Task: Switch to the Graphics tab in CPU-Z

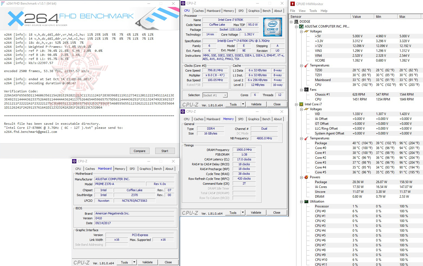Action: (254, 11)
